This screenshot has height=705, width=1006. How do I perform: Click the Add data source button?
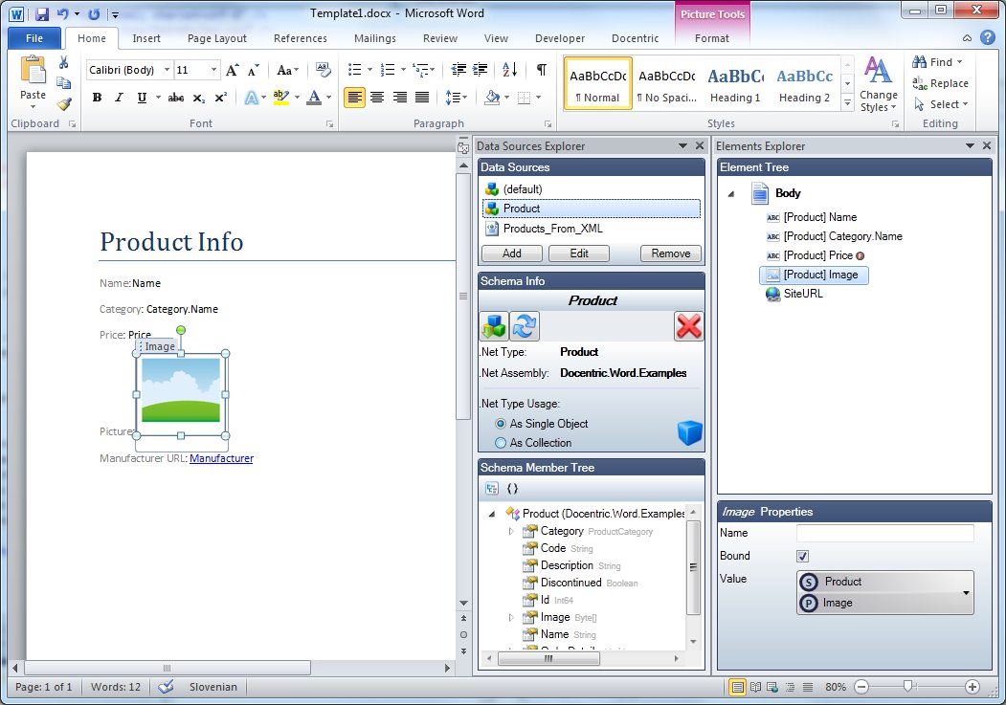(512, 253)
